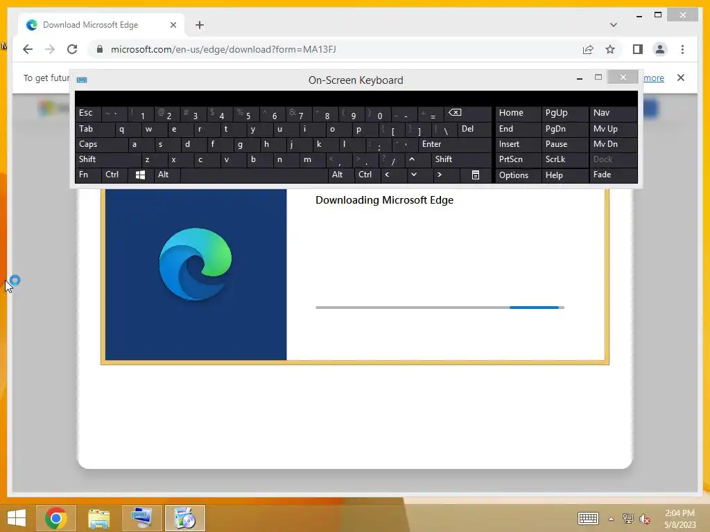Open the browser side panel icon

pyautogui.click(x=638, y=49)
